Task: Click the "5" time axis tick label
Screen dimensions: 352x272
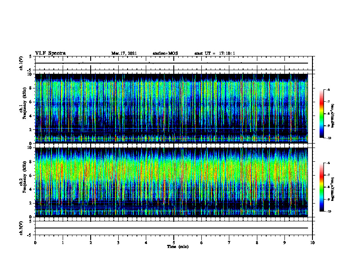Action: (174, 243)
